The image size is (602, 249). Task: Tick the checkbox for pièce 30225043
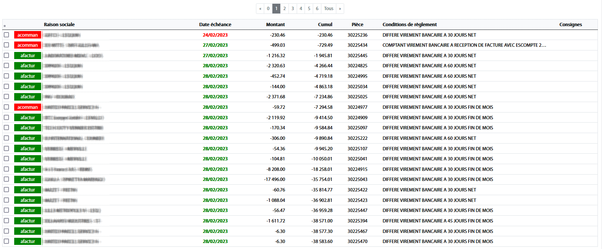point(6,179)
